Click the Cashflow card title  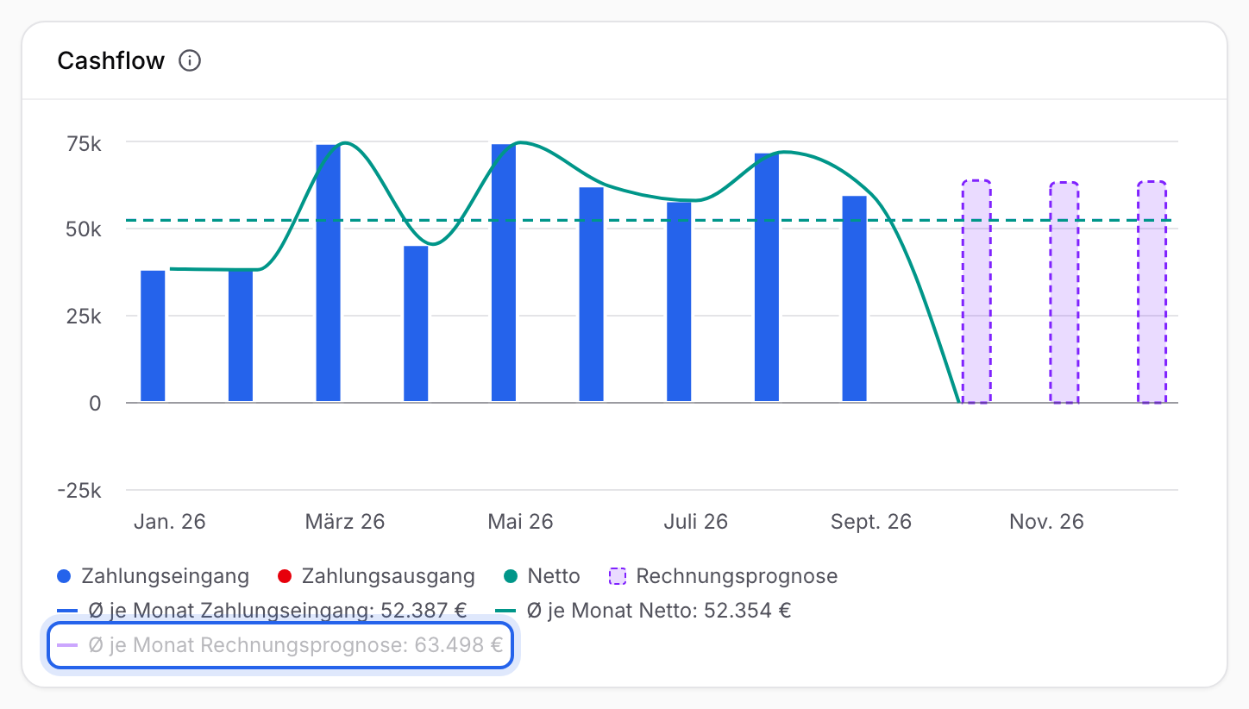point(111,61)
